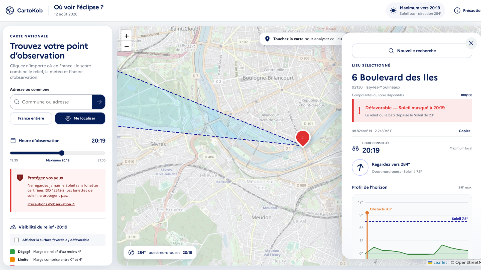Viewport: 481px width, 270px height.
Task: Click Me localiser button
Action: point(80,118)
